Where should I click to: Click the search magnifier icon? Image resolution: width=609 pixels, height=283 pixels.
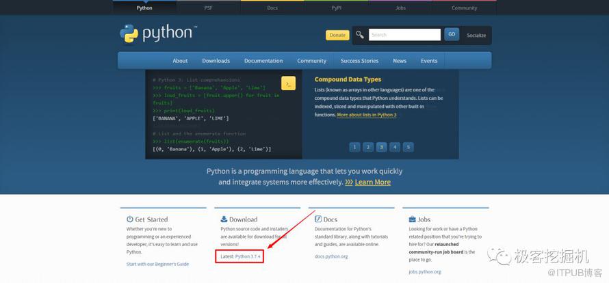pyautogui.click(x=360, y=35)
